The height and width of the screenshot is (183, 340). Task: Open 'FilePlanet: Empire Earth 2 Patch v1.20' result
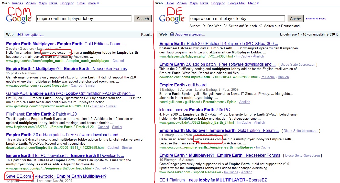click(x=41, y=114)
